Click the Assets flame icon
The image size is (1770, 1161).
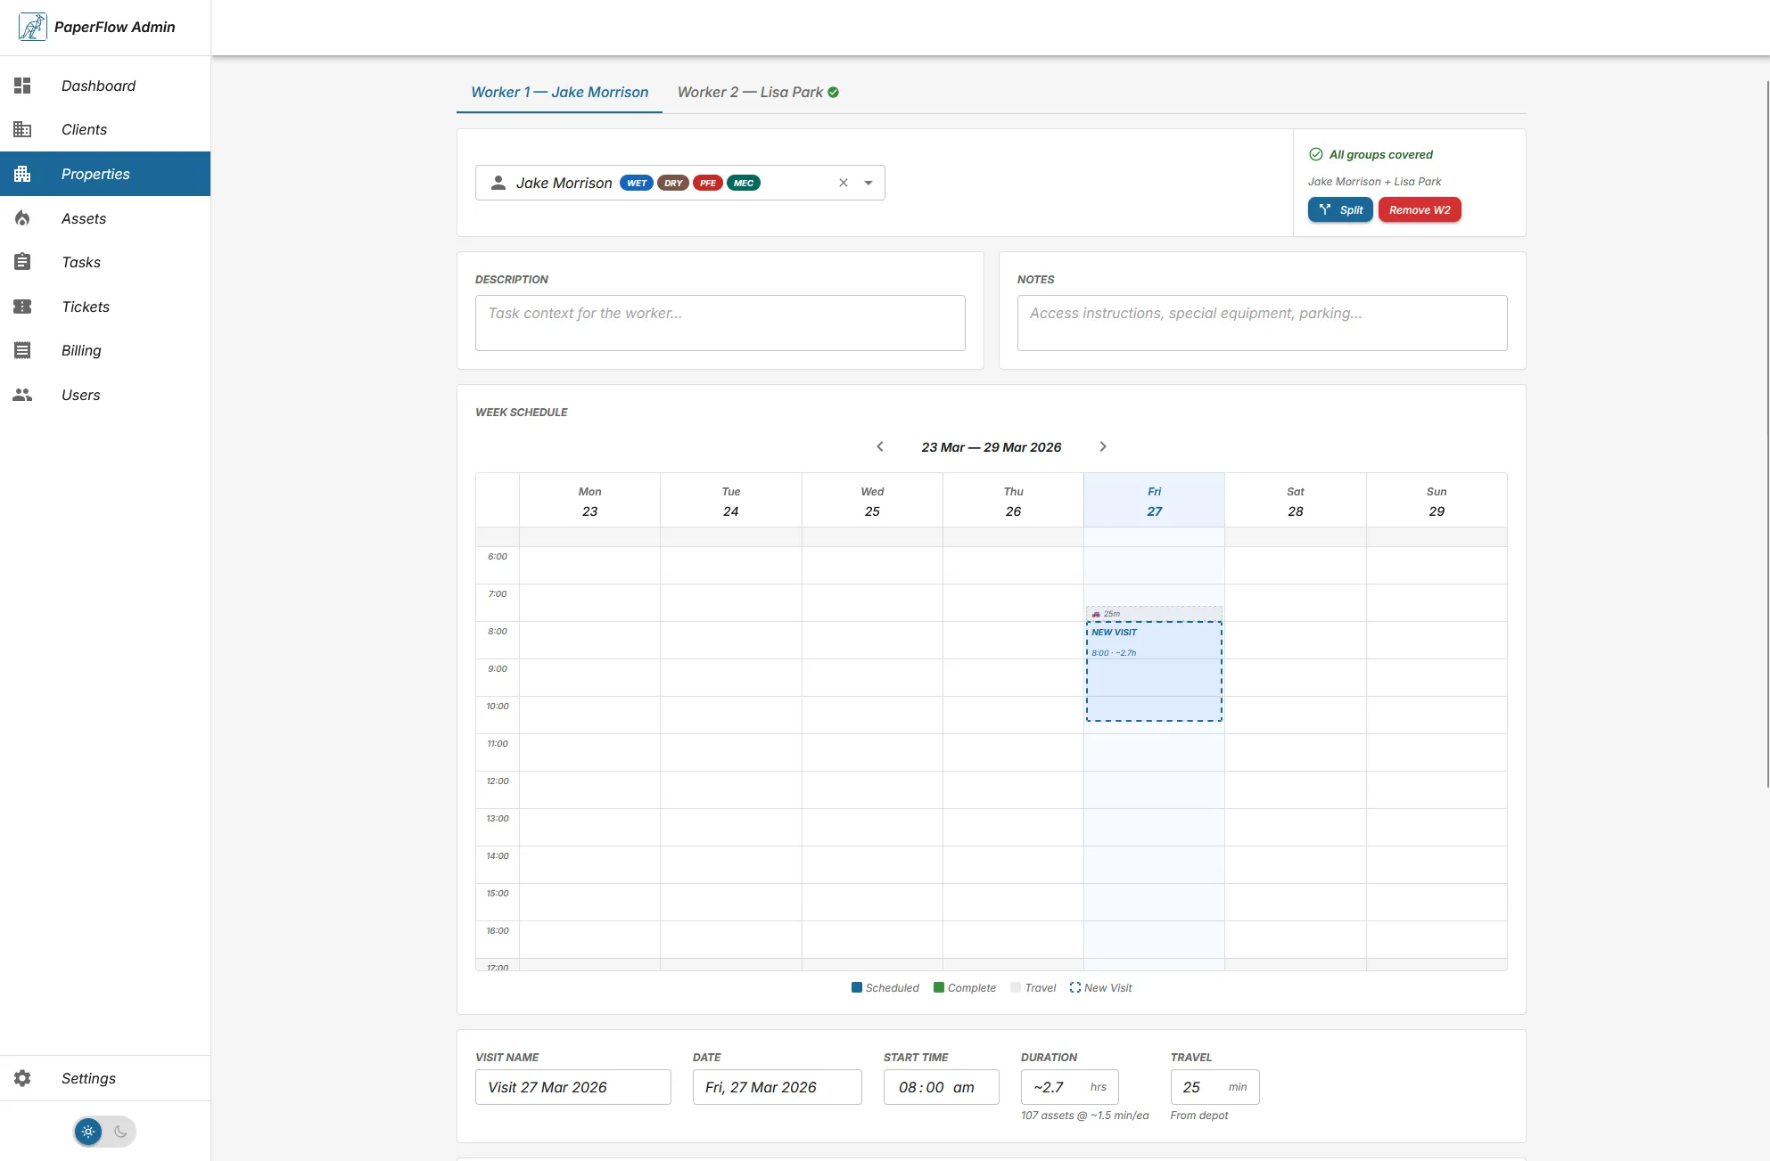point(22,218)
